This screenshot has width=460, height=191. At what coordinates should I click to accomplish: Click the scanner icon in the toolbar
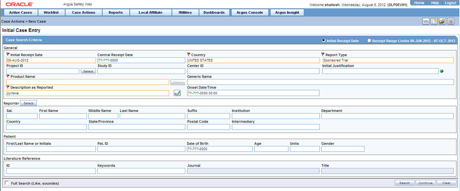point(425,21)
